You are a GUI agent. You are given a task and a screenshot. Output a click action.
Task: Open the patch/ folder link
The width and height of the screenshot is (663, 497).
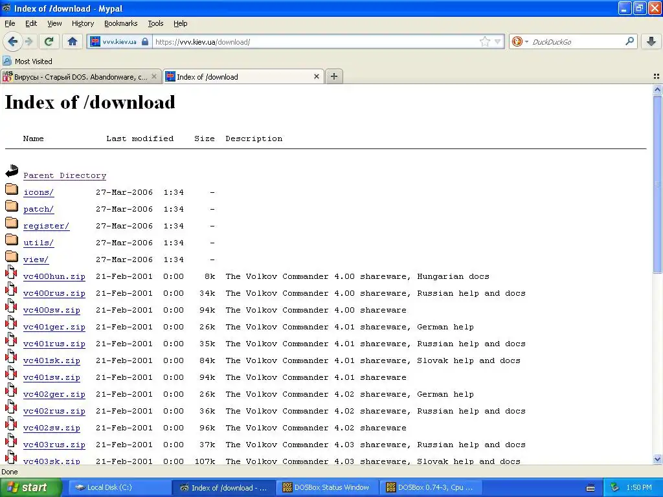point(38,209)
